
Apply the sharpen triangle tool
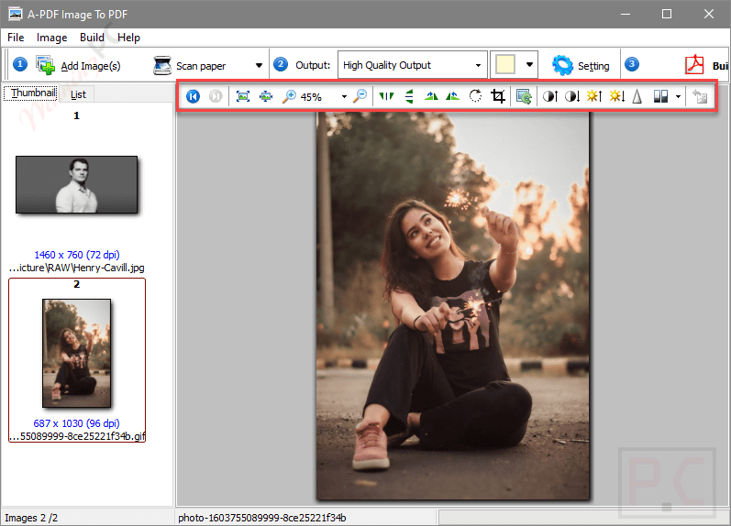point(637,96)
